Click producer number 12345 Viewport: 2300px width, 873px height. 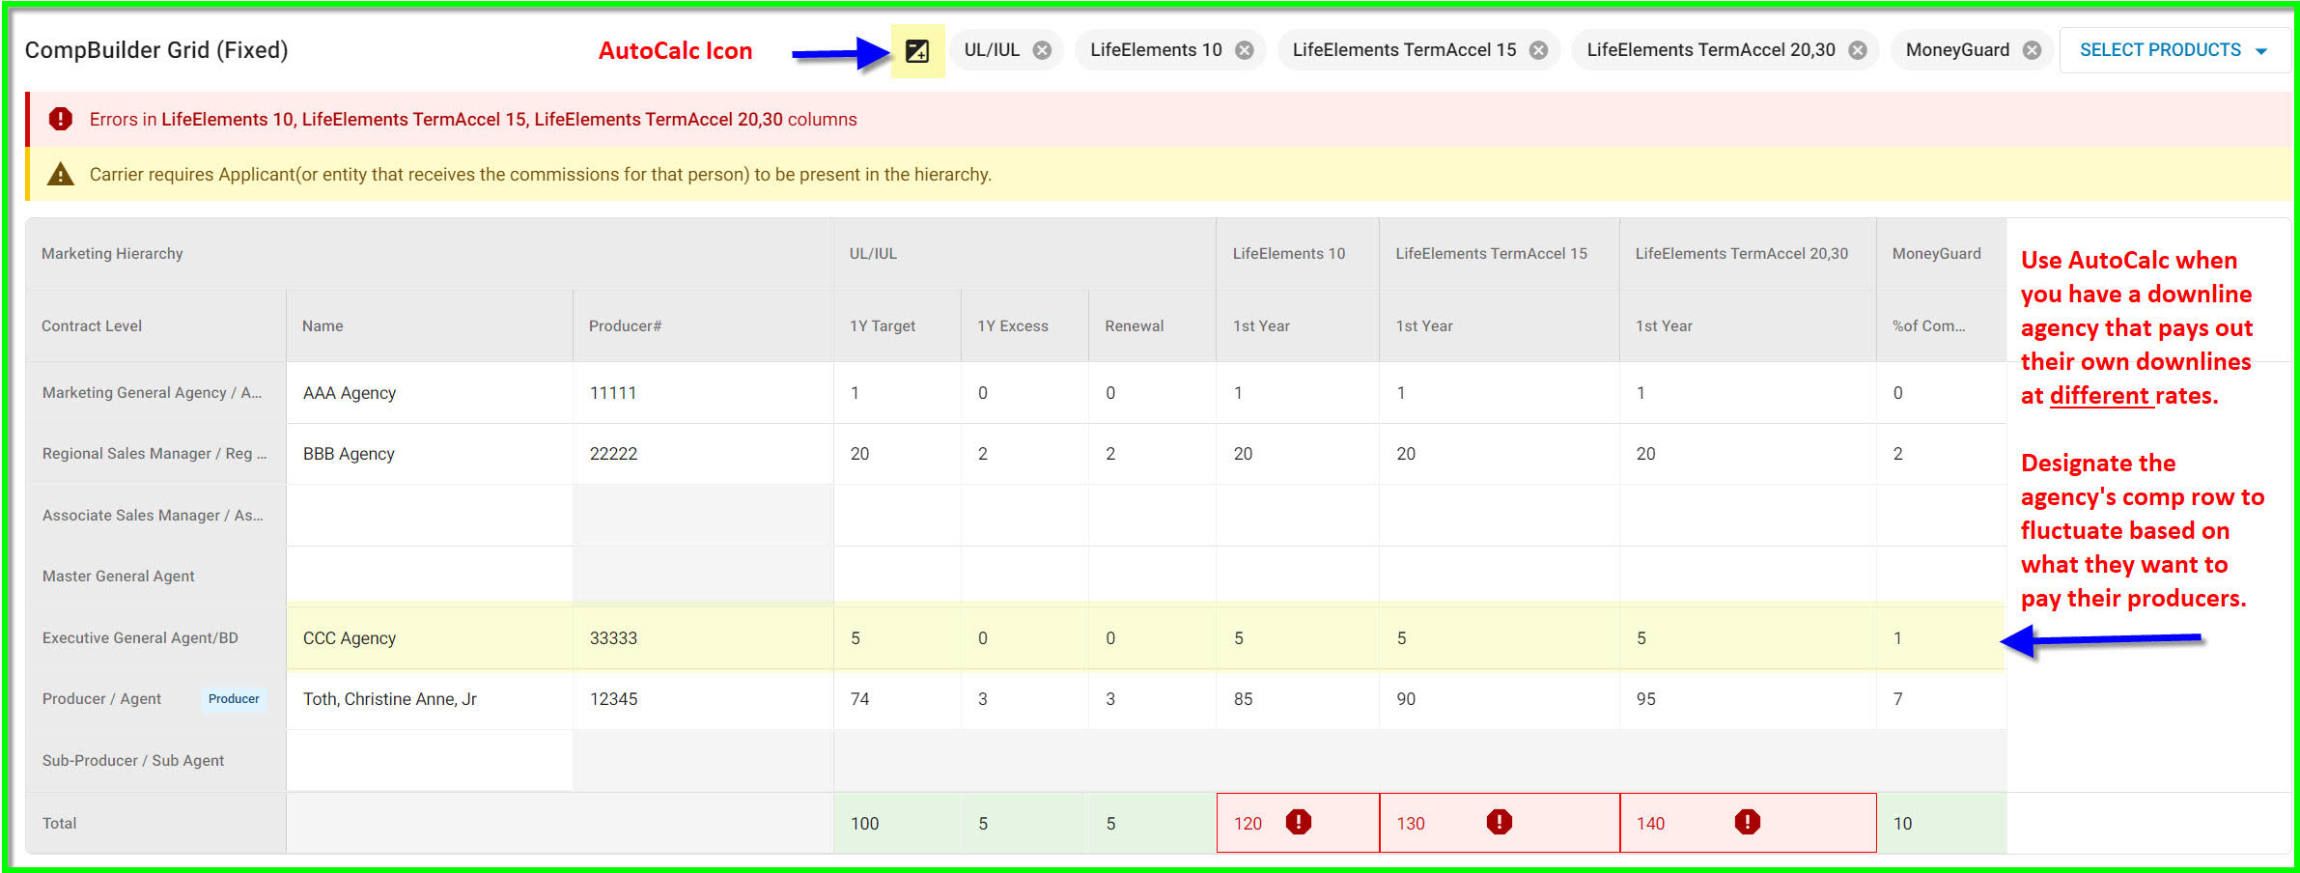tap(613, 699)
